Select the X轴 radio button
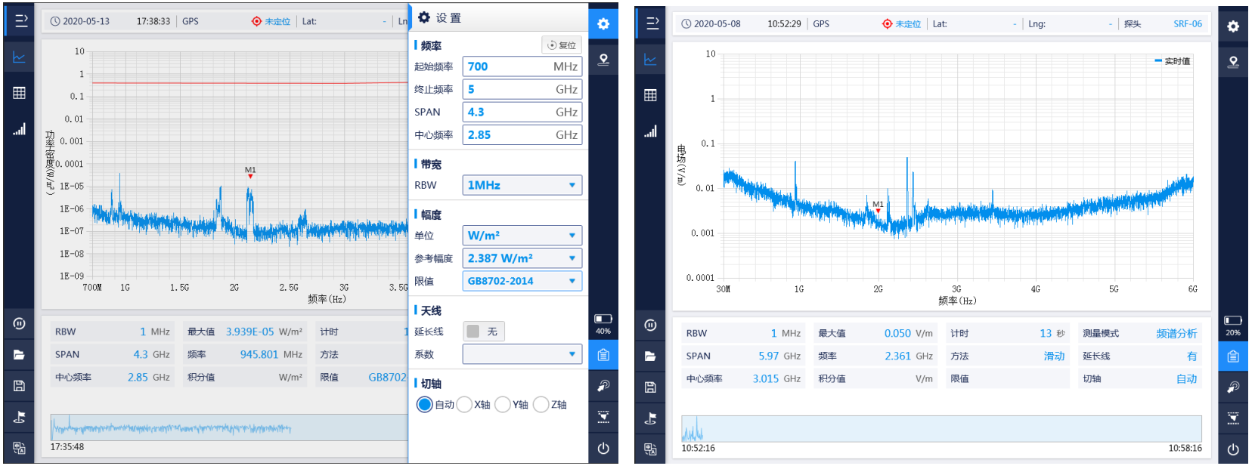The width and height of the screenshot is (1255, 469). tap(464, 405)
